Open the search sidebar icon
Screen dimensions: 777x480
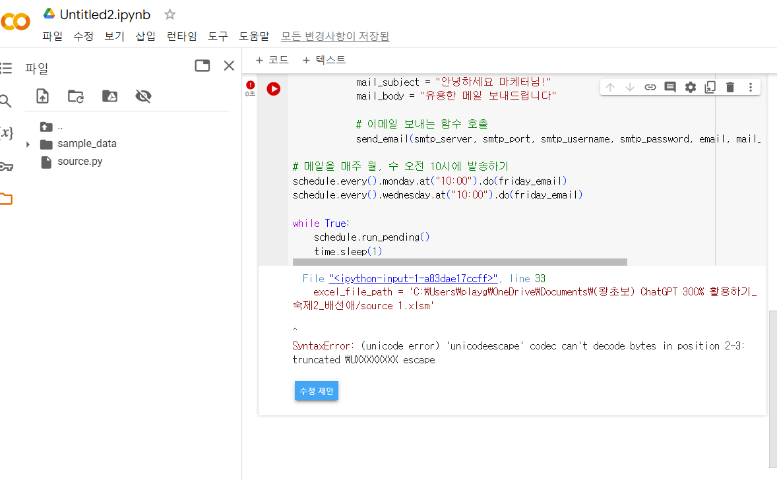point(5,101)
